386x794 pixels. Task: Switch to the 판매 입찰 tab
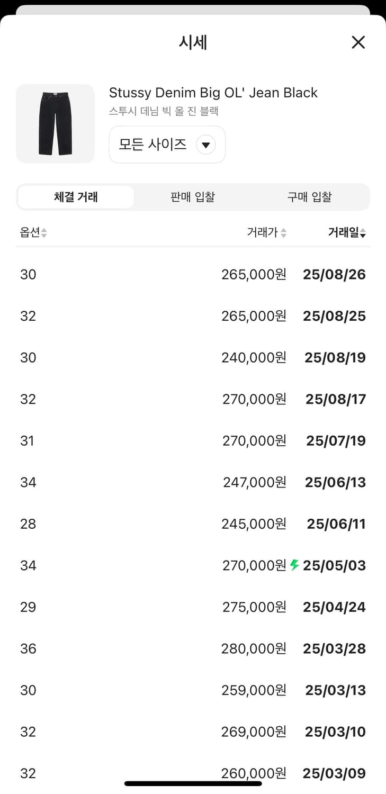point(193,197)
